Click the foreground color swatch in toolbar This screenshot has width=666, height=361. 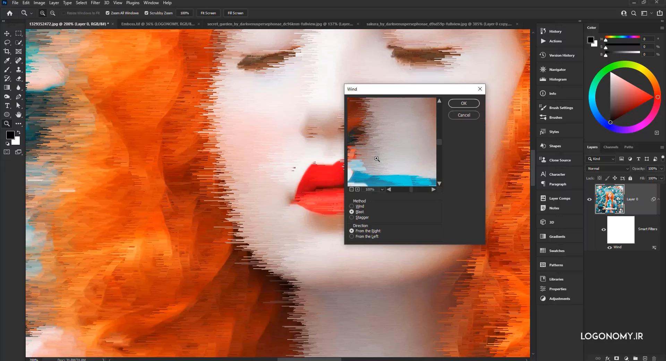[10, 135]
